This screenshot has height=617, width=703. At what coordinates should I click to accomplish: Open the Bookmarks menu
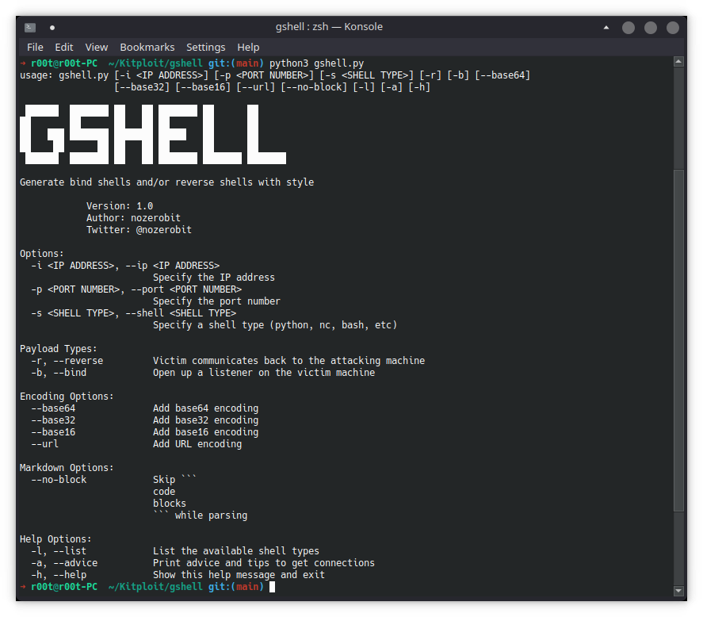tap(147, 47)
